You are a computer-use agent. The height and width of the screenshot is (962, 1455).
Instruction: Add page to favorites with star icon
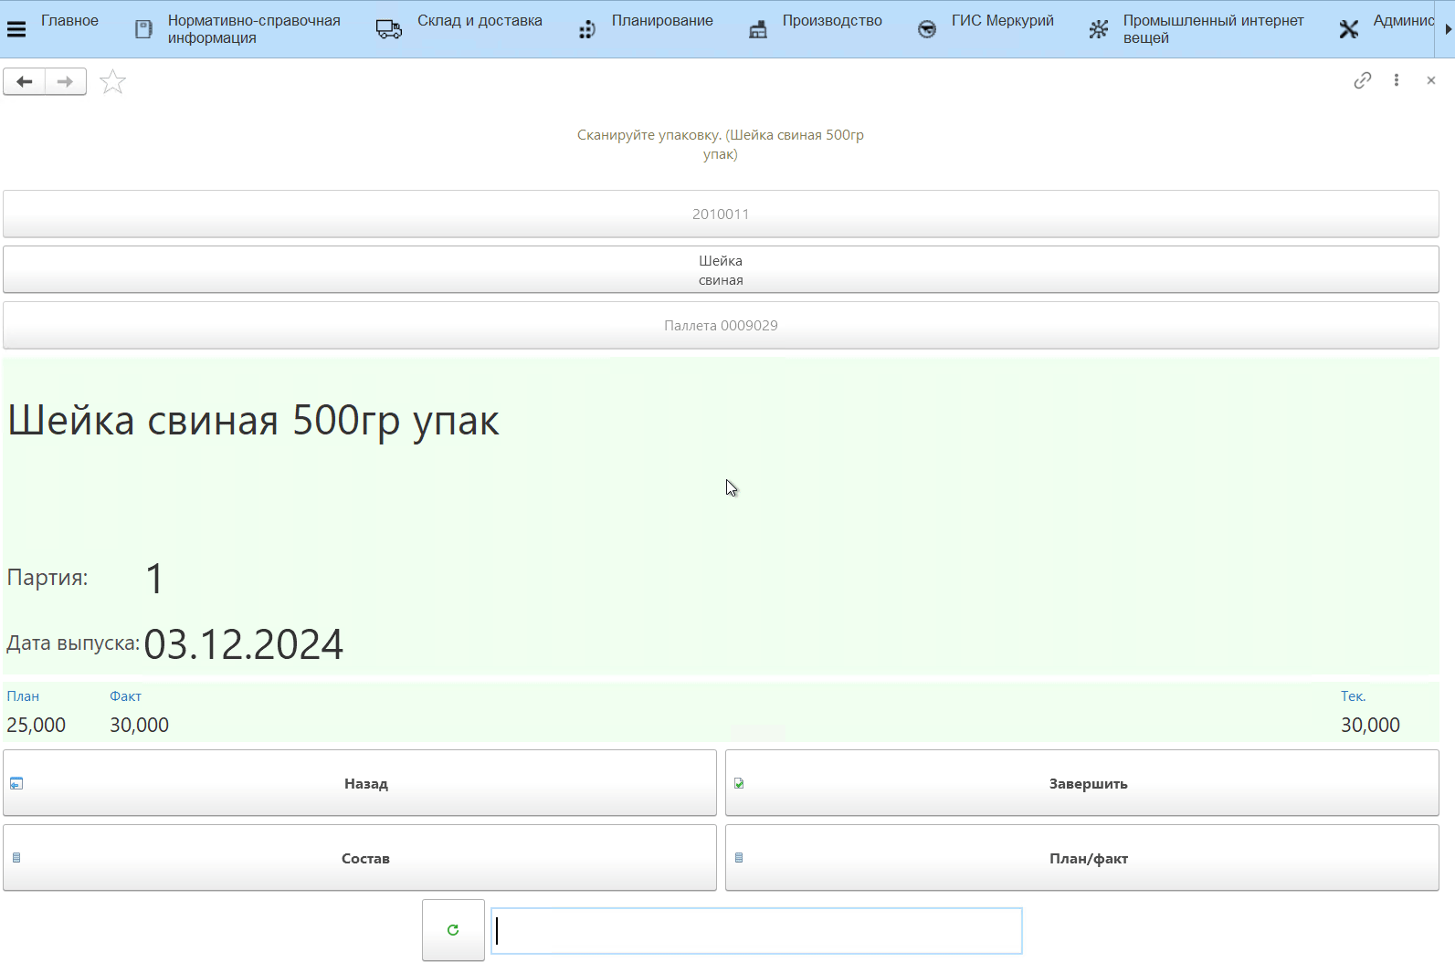tap(112, 82)
